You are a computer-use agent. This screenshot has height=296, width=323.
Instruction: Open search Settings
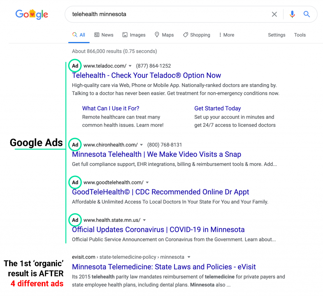[277, 35]
